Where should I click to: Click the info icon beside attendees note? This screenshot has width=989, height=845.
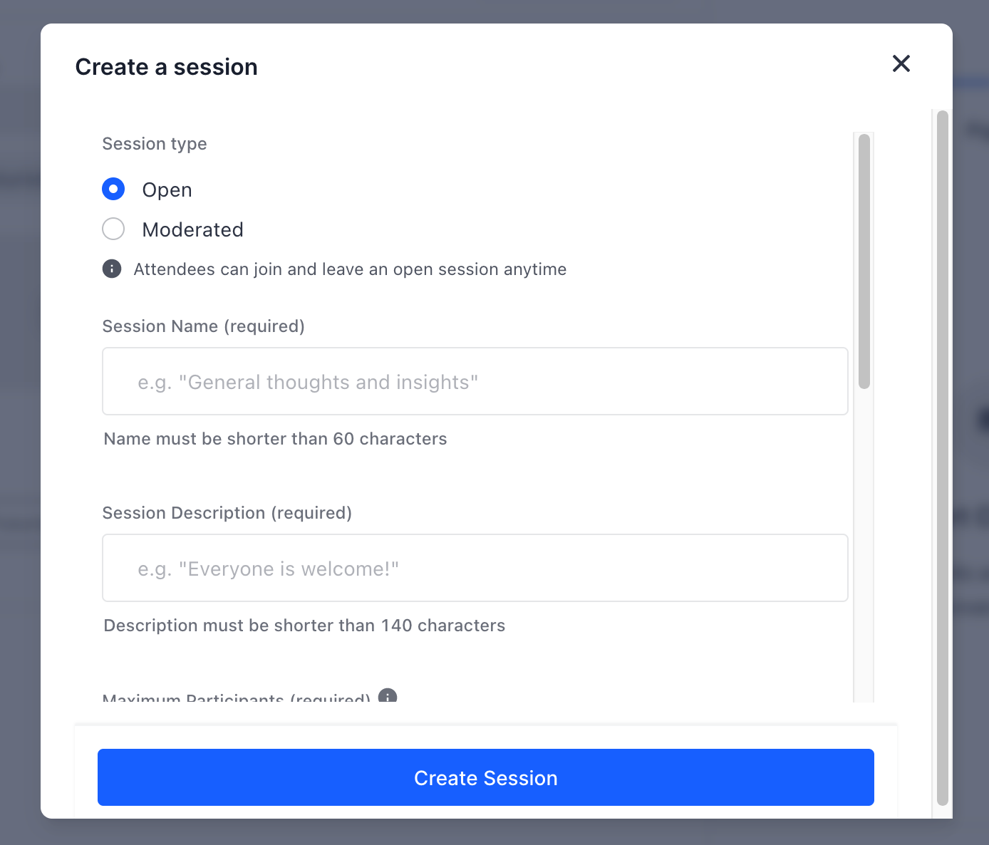[112, 269]
